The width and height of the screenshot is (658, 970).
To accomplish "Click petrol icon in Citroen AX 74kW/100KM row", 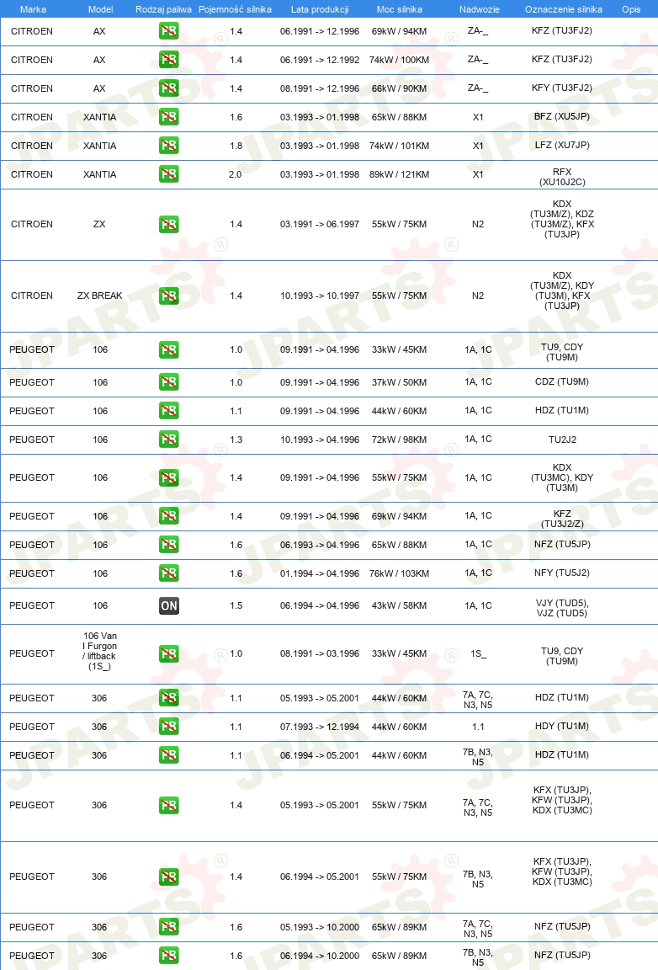I will 169,60.
